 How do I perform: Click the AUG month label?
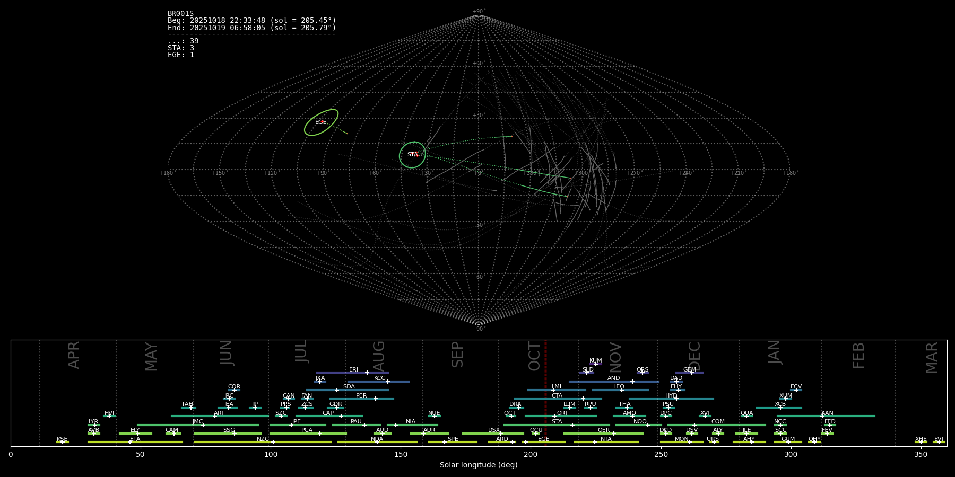(x=379, y=356)
